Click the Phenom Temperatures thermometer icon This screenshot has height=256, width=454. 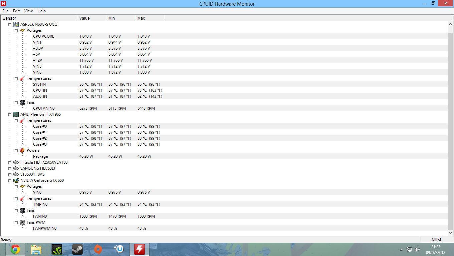(x=22, y=120)
